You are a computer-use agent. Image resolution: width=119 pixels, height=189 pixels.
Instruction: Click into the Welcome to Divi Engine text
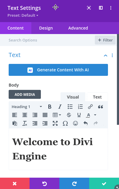click(x=52, y=149)
